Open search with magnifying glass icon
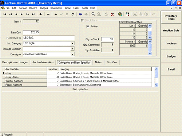This screenshot has height=136, width=182. [93, 14]
